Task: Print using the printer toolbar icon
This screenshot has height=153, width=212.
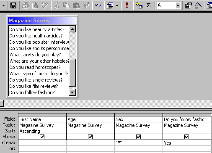Action: pos(26,5)
